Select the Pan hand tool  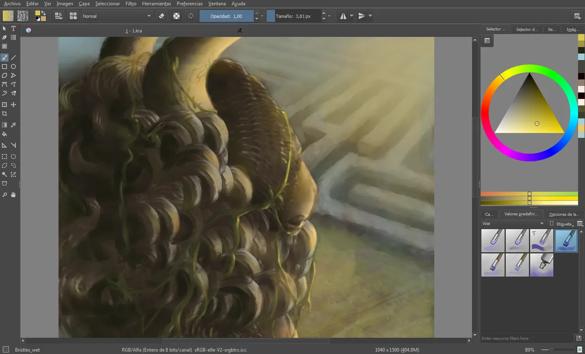point(13,195)
